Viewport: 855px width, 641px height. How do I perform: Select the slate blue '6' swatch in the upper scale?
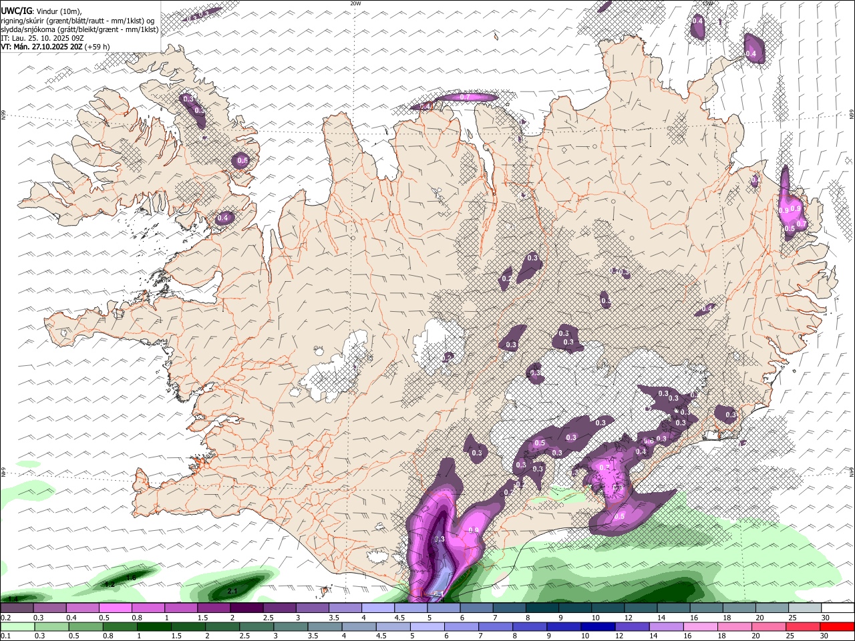pyautogui.click(x=476, y=608)
